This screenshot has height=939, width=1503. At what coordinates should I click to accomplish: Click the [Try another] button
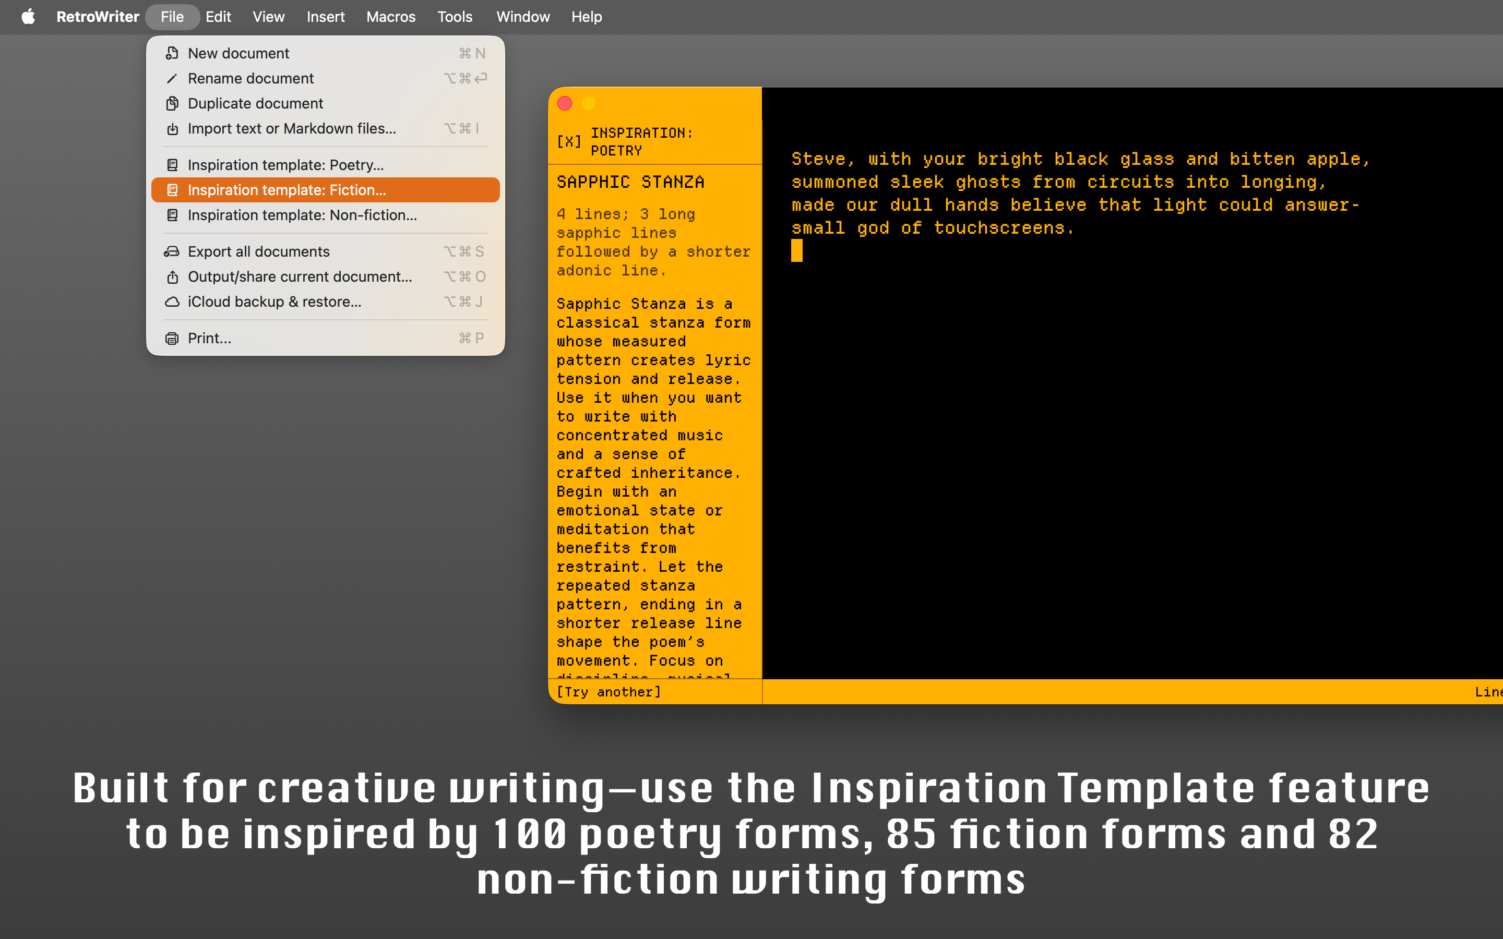[609, 692]
